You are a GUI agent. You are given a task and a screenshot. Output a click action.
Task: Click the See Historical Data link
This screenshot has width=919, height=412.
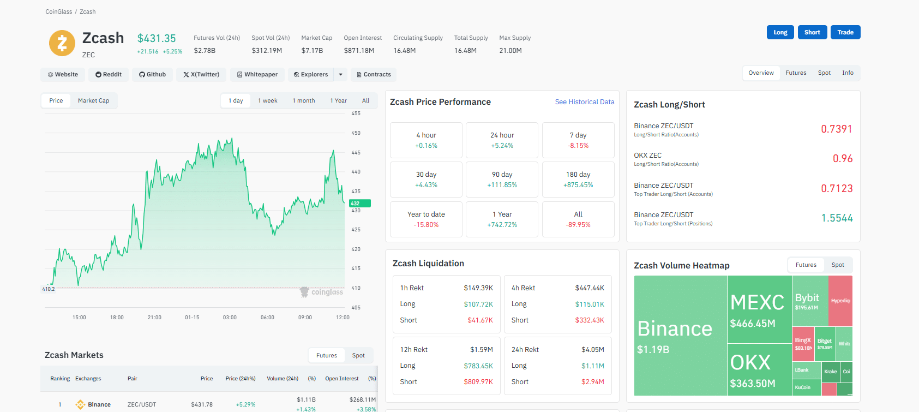[584, 102]
